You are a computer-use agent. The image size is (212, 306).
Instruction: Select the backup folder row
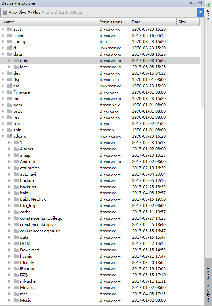100,181
